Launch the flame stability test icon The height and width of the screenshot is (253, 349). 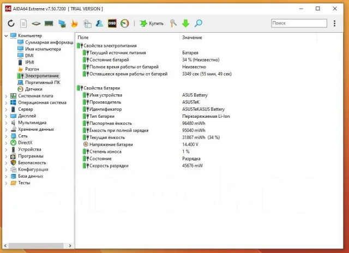(74, 23)
